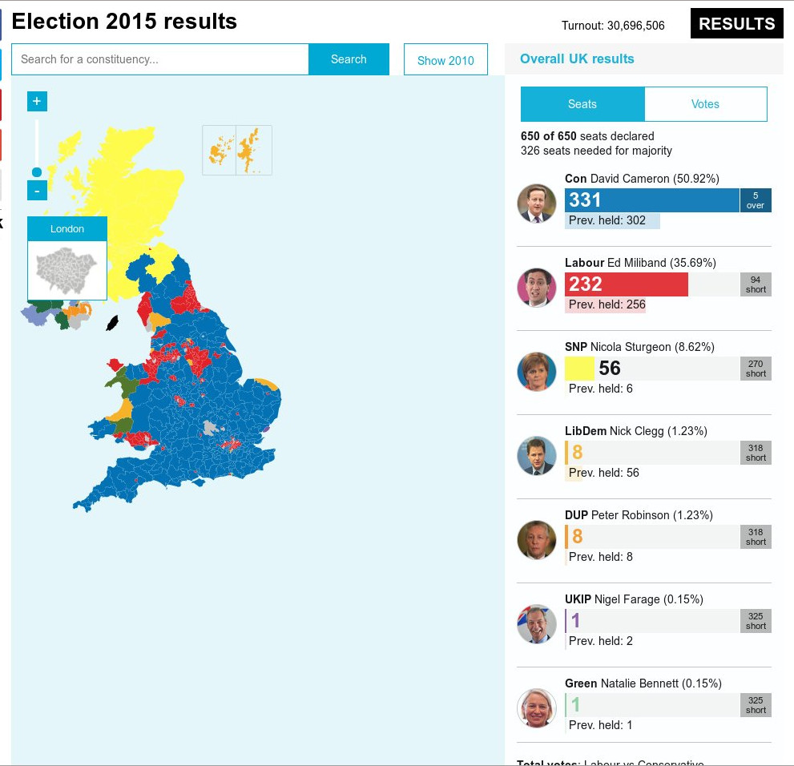This screenshot has width=794, height=766.
Task: Click Ed Miliband's portrait photo
Action: (x=537, y=288)
